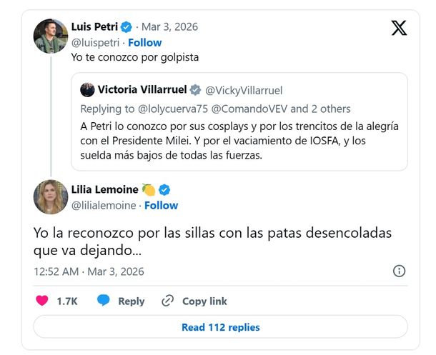This screenshot has width=436, height=355.
Task: Click the 12:52 AM · Mar 3, 2026 timestamp
Action: click(89, 271)
